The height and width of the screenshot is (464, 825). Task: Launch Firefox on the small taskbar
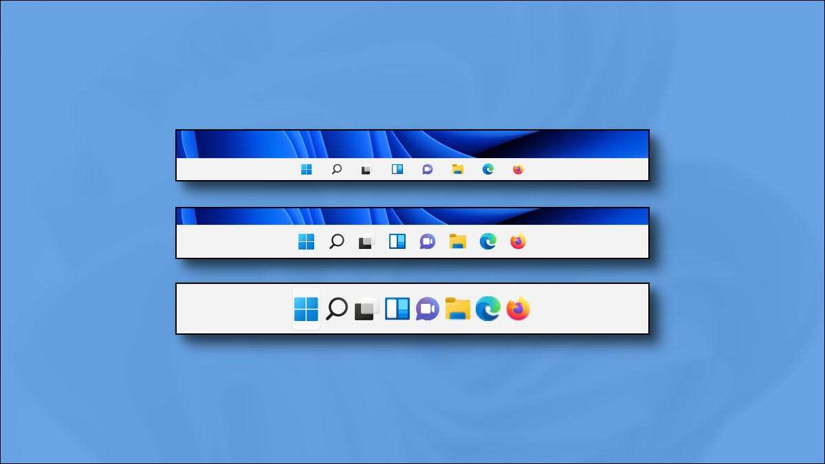pos(518,170)
